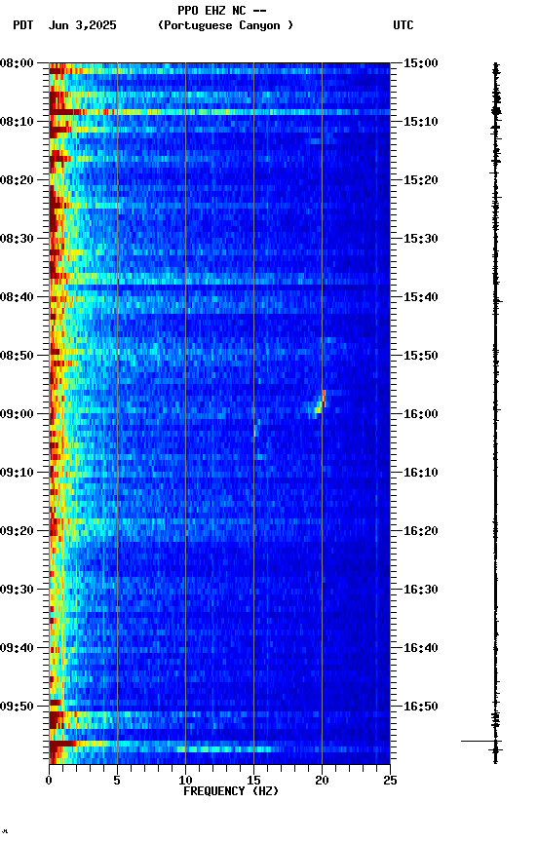The height and width of the screenshot is (842, 538).
Task: Click the date Jun 3,2025
Action: (x=82, y=25)
